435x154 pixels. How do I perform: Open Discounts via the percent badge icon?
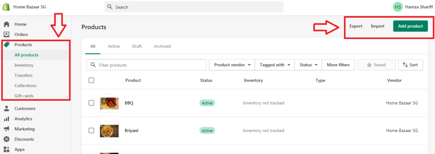7,139
